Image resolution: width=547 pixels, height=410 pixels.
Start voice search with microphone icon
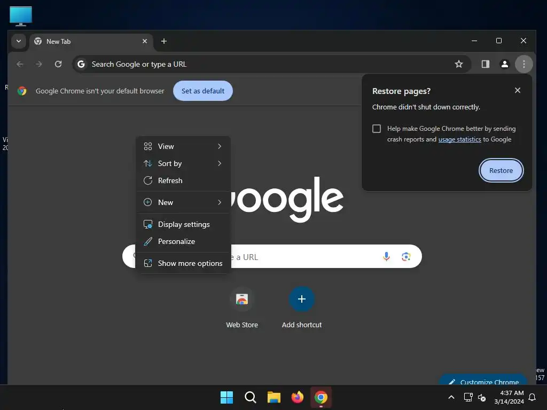coord(386,257)
